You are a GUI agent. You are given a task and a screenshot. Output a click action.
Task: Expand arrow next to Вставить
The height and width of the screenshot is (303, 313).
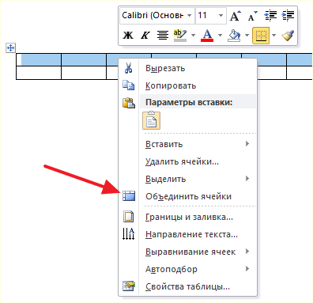[x=247, y=144]
